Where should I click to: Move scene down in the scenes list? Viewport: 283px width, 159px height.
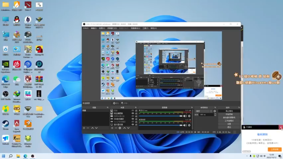click(x=96, y=128)
